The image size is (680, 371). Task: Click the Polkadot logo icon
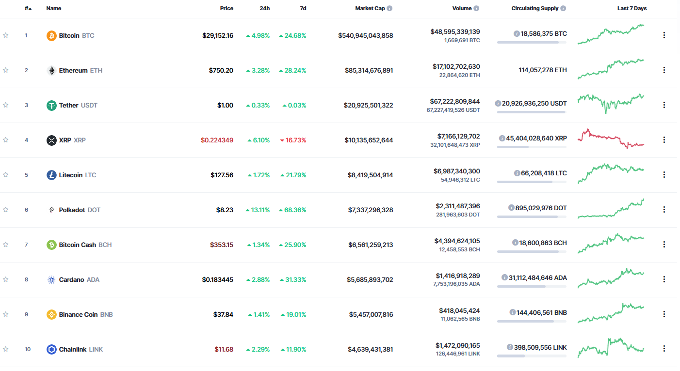[51, 210]
